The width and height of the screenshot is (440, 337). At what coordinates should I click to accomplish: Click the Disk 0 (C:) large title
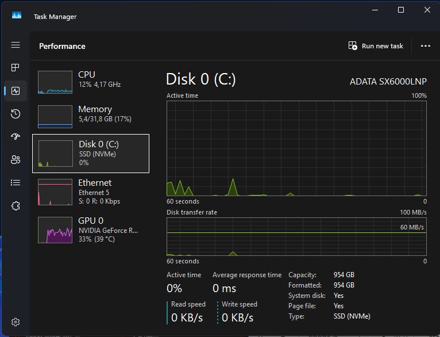pyautogui.click(x=200, y=79)
